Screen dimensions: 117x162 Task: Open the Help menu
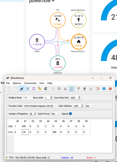click(x=50, y=83)
